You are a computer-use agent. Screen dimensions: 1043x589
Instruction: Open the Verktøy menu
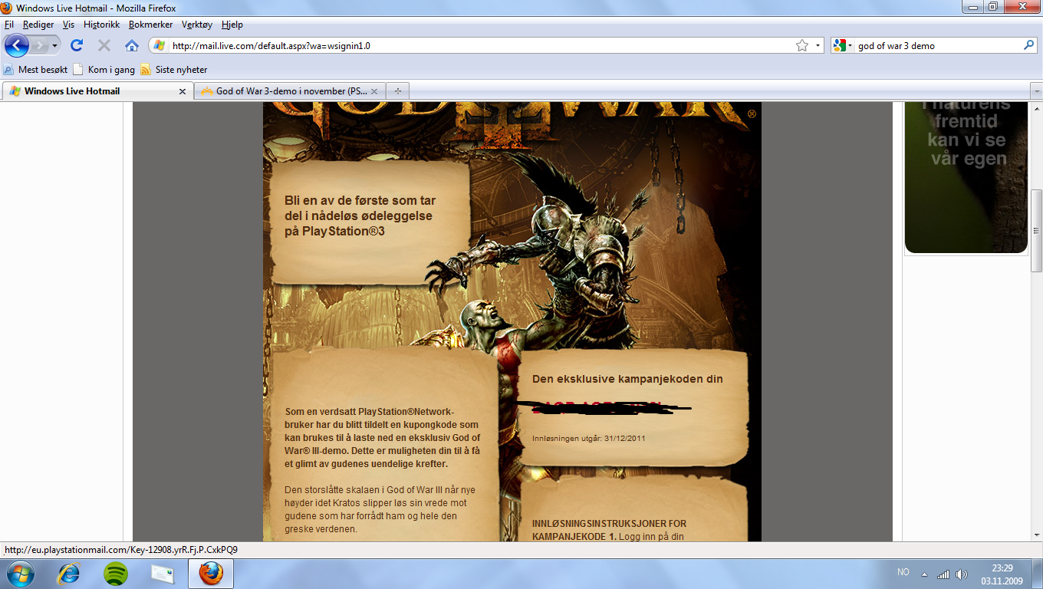click(197, 25)
